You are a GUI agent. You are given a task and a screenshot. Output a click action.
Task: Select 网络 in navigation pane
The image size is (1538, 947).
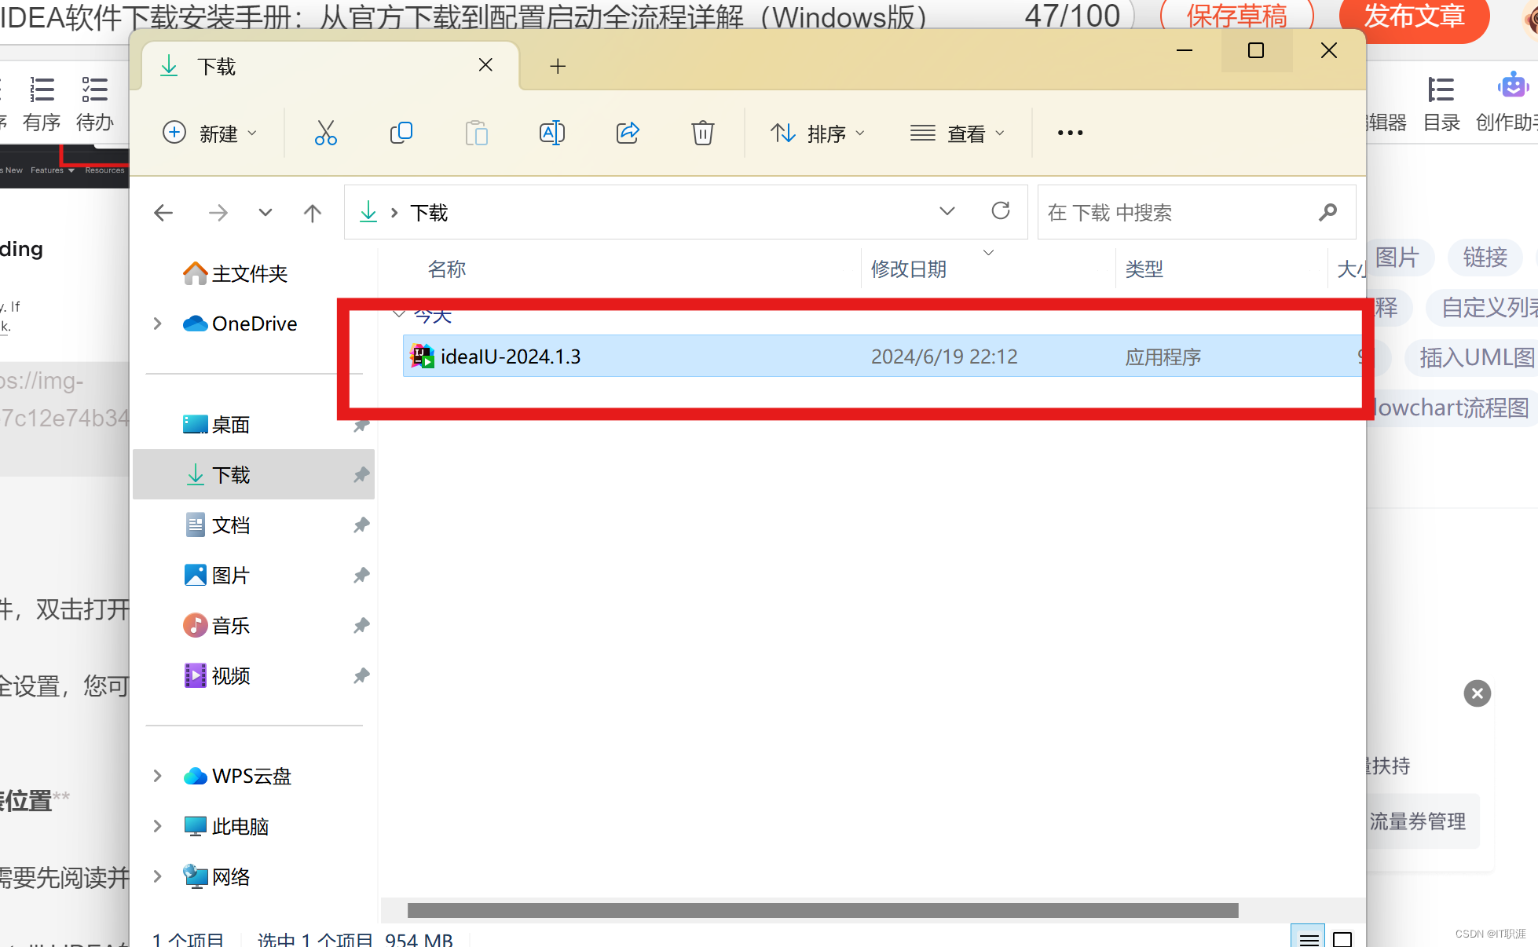(x=217, y=876)
